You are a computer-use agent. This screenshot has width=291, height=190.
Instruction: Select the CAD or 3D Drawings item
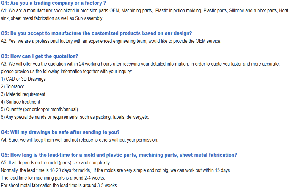pyautogui.click(x=23, y=79)
